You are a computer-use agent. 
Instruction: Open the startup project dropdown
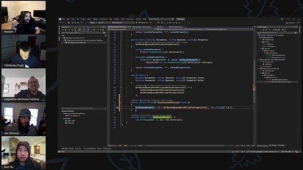coord(123,23)
